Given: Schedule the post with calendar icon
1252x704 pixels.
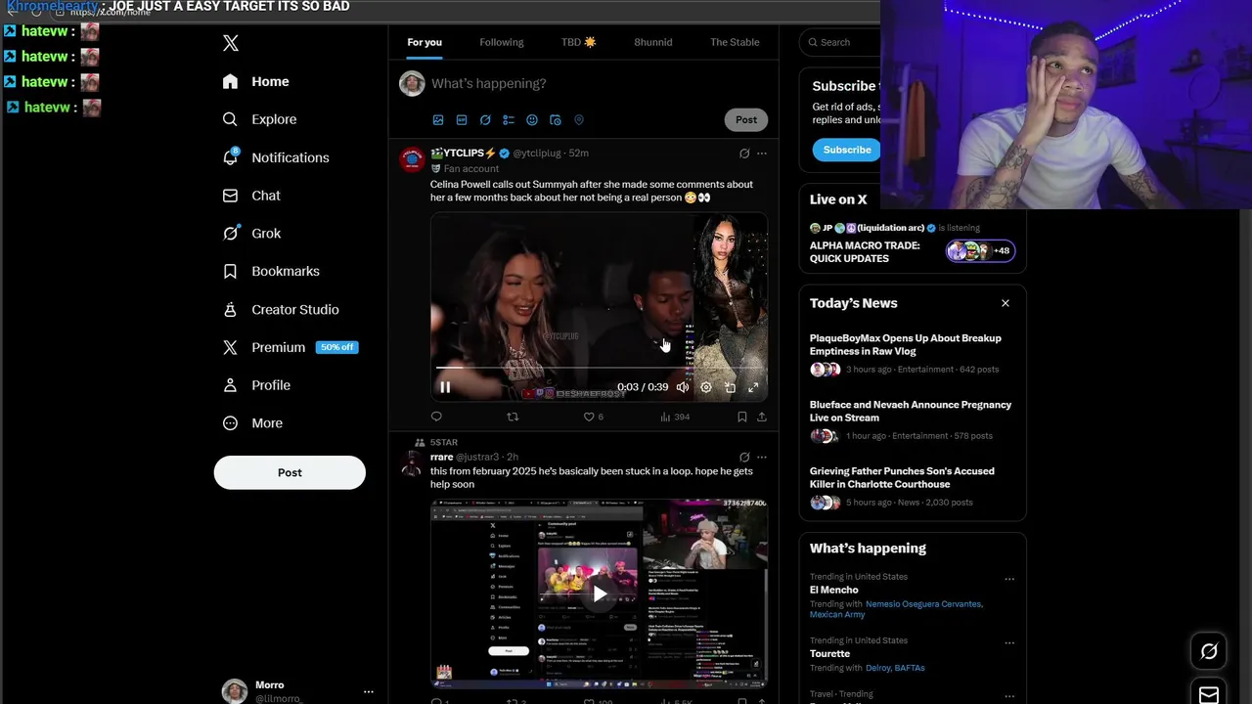Looking at the screenshot, I should (556, 120).
